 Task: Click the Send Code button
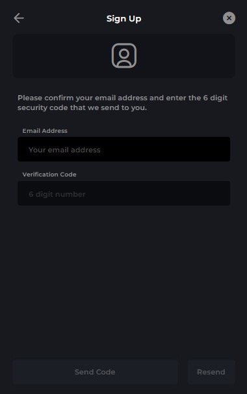(x=96, y=372)
